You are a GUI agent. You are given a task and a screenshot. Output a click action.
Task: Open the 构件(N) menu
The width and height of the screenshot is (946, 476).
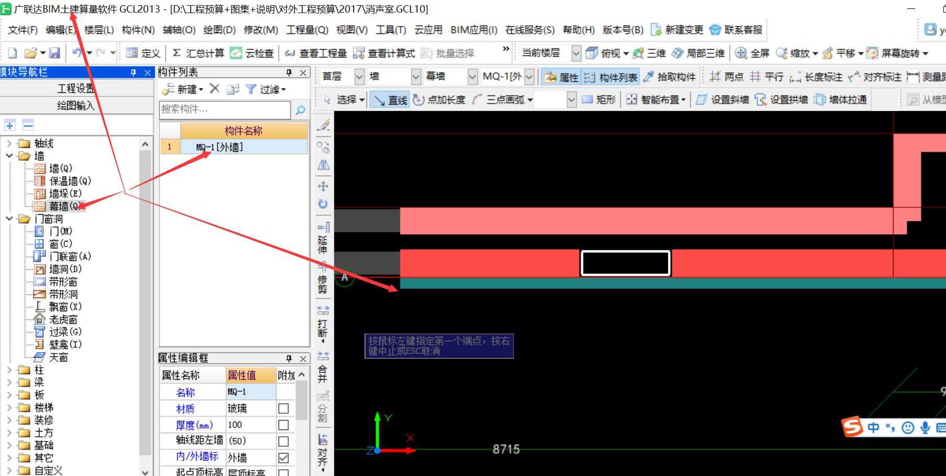click(138, 30)
